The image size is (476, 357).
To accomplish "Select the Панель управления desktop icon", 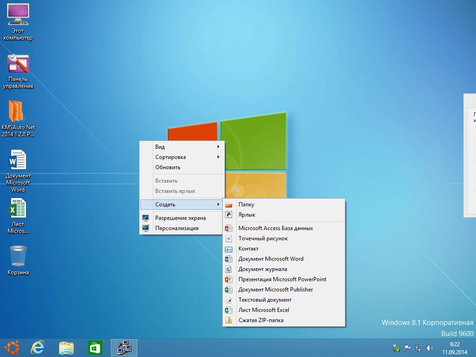I will 18,71.
